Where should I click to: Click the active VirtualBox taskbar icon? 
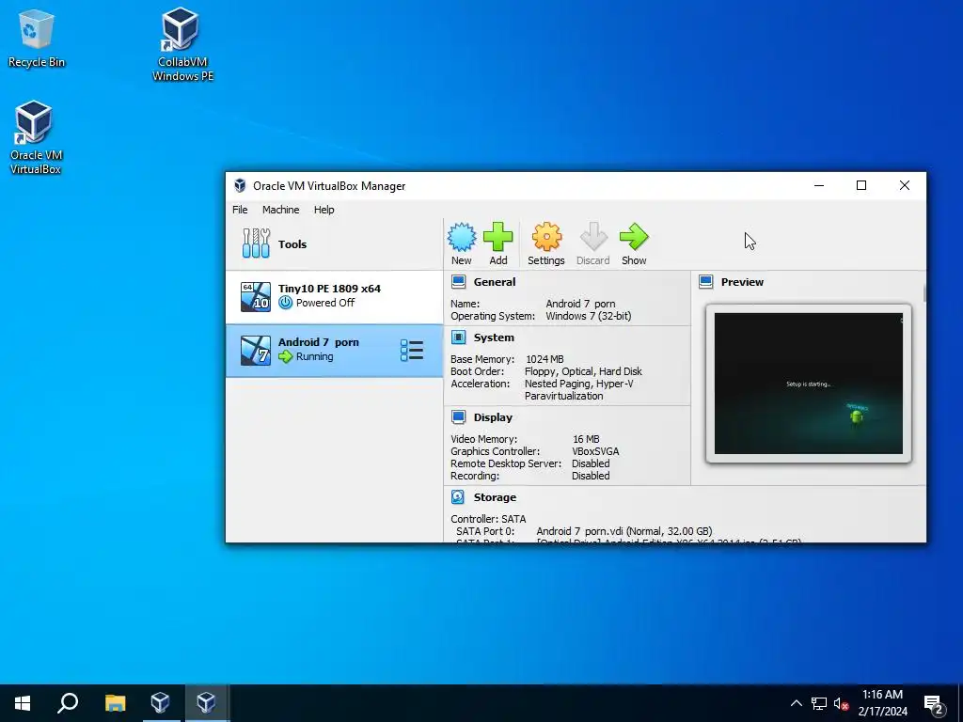click(x=206, y=702)
